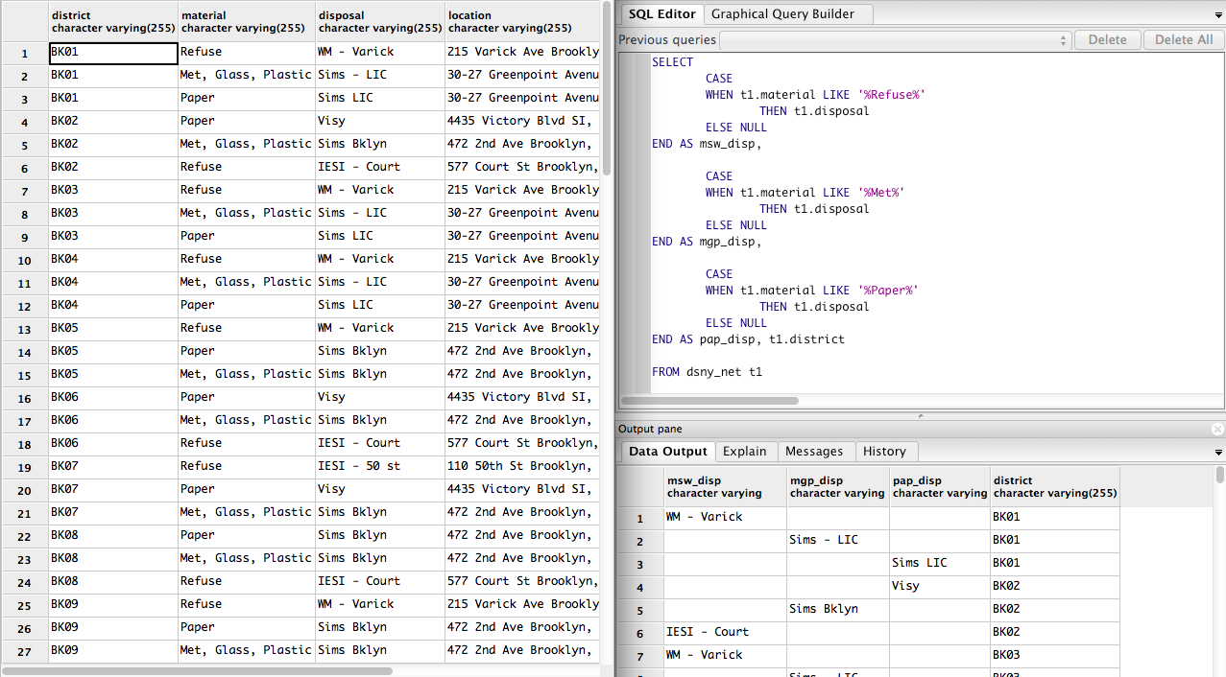The width and height of the screenshot is (1226, 677).
Task: Click the material column header
Action: click(246, 21)
